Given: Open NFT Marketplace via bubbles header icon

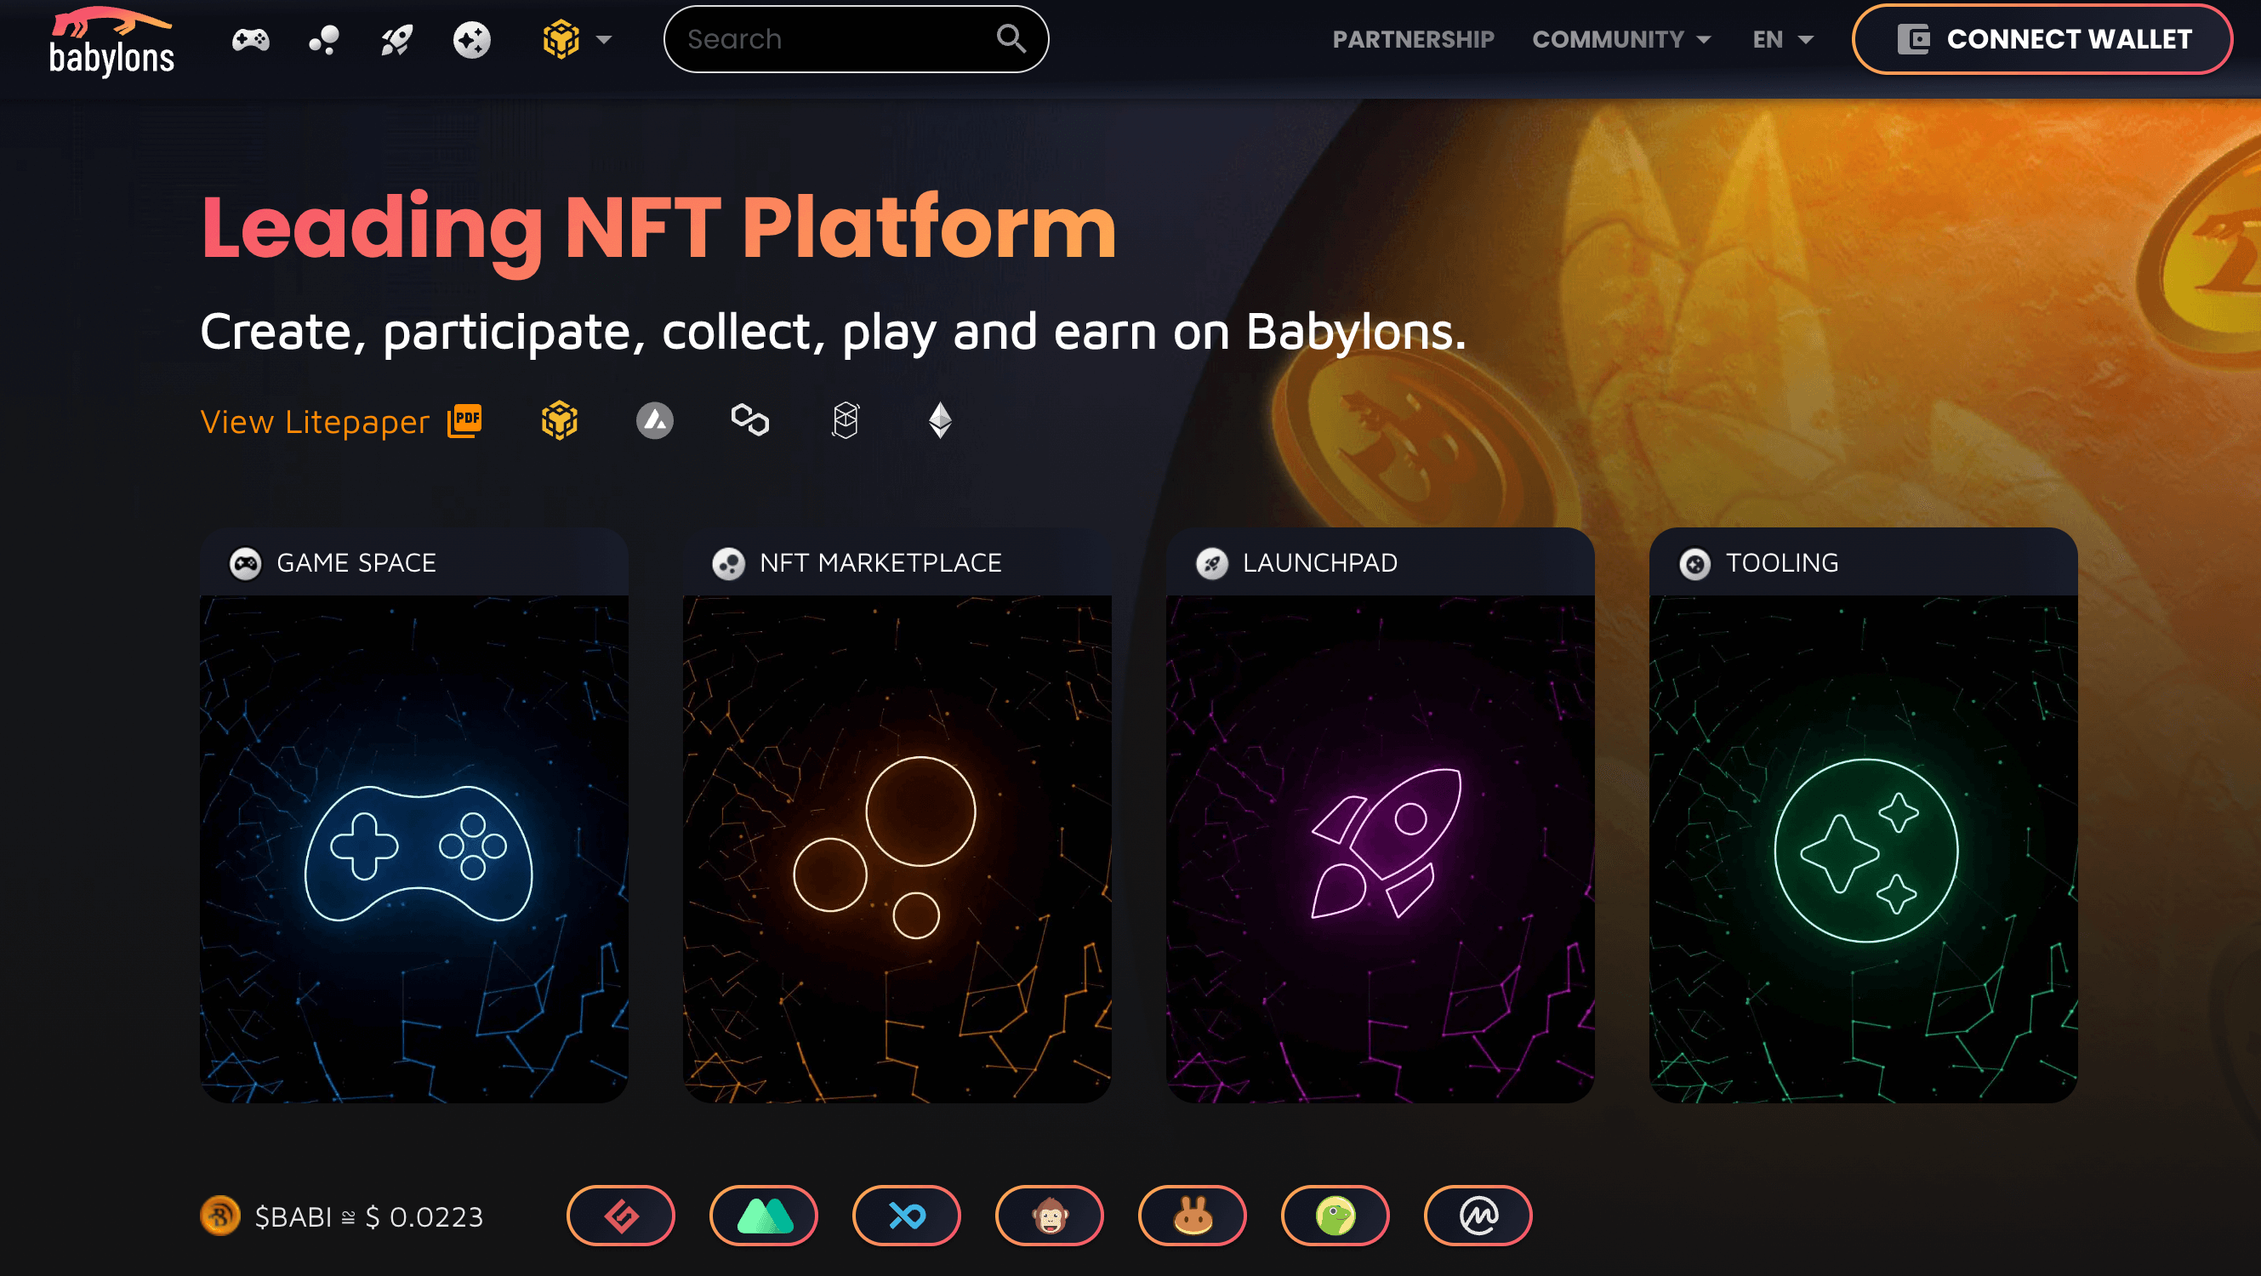Looking at the screenshot, I should [324, 39].
